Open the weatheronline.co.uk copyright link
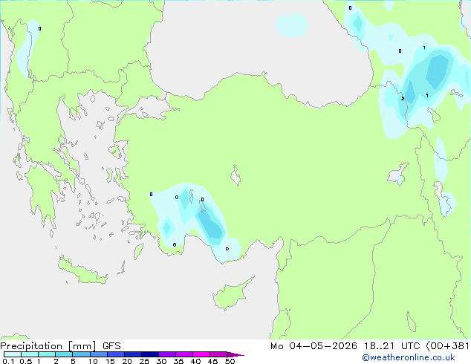Viewport: 471px width, 364px height. point(409,357)
